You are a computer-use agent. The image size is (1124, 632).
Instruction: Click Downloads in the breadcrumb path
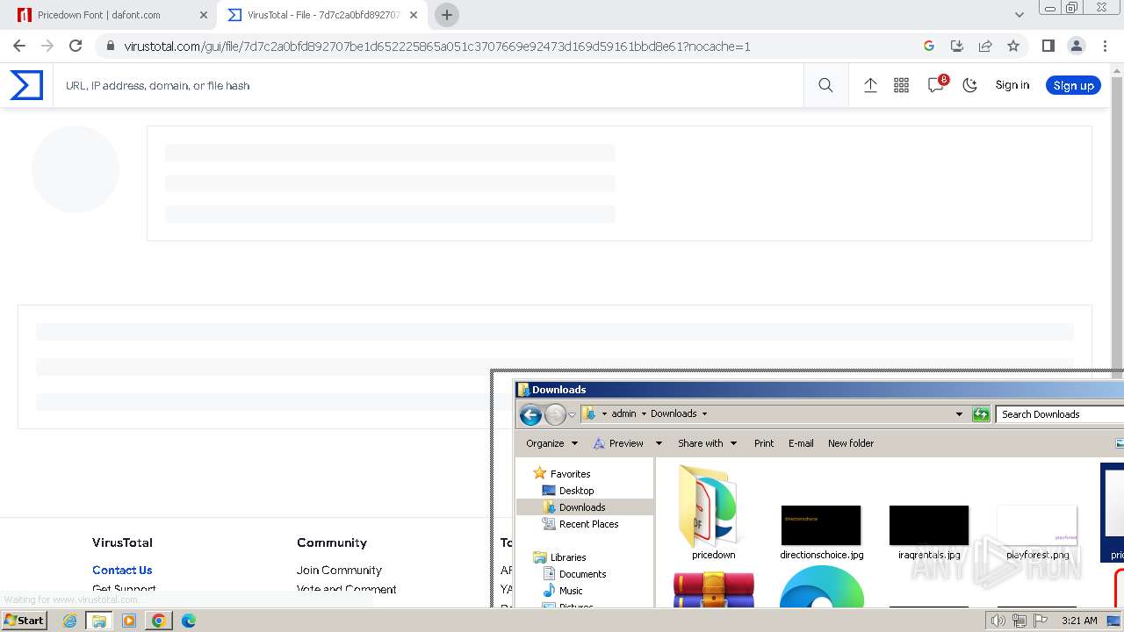pyautogui.click(x=674, y=413)
